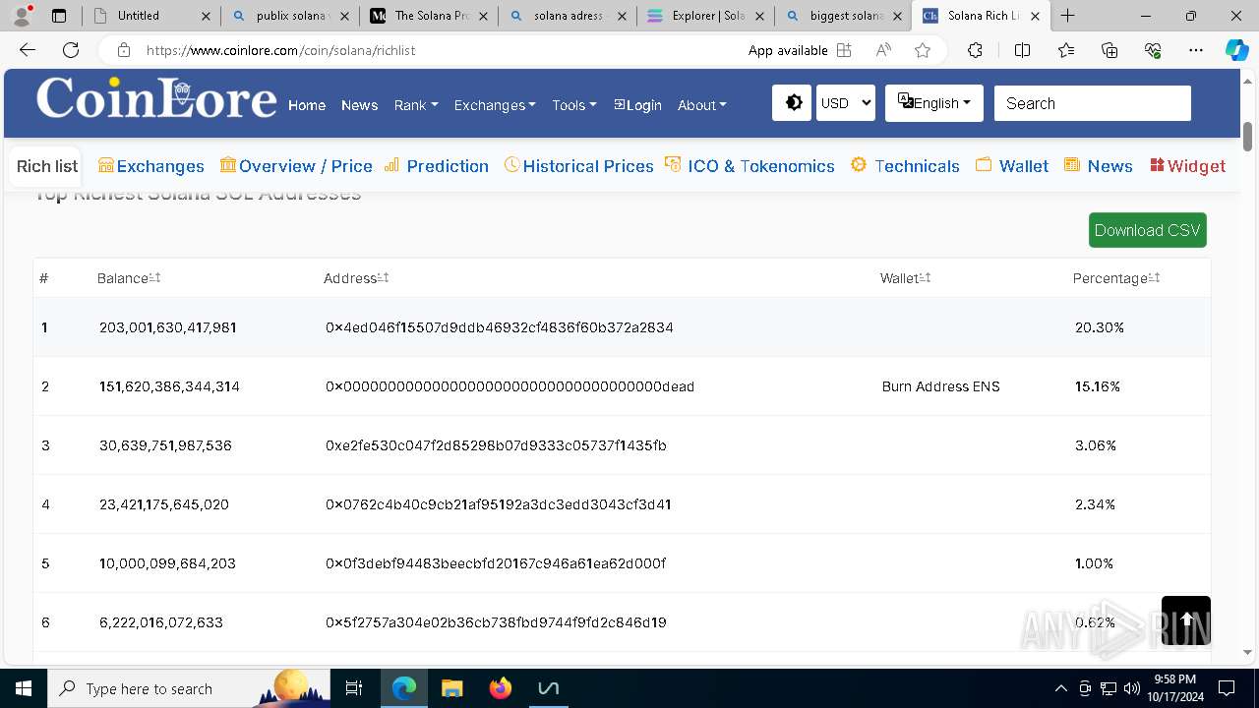This screenshot has height=708, width=1259.
Task: Go to Home in CoinLore nav
Action: point(307,105)
